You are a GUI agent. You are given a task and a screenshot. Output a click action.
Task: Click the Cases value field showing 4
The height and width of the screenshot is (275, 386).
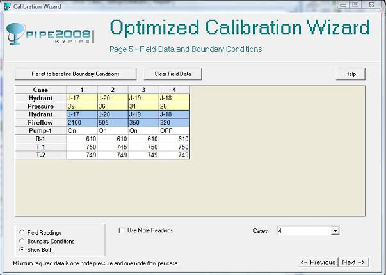click(x=304, y=231)
